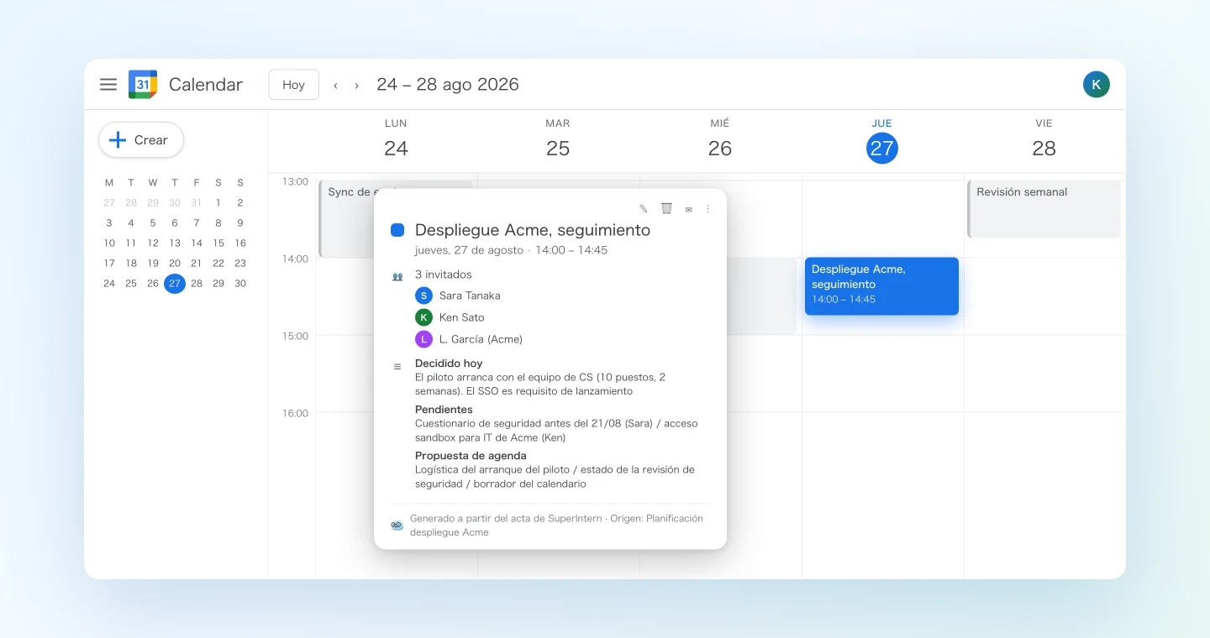Select 24 in the mini calendar
The width and height of the screenshot is (1210, 638).
(x=109, y=284)
